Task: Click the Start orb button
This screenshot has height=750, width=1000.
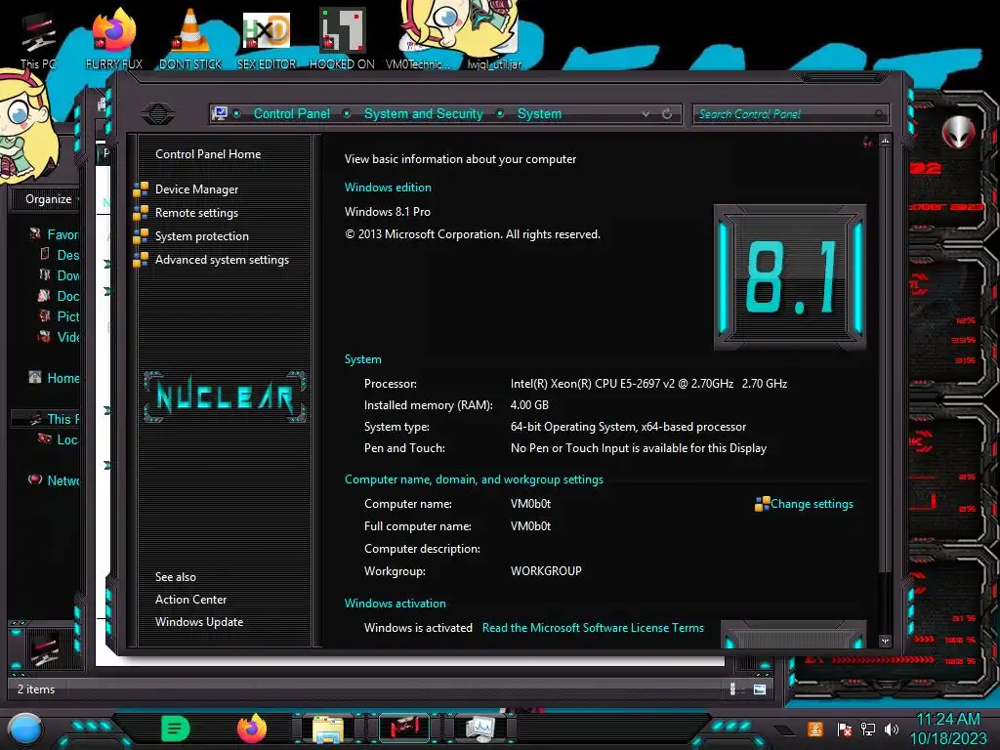Action: tap(25, 729)
